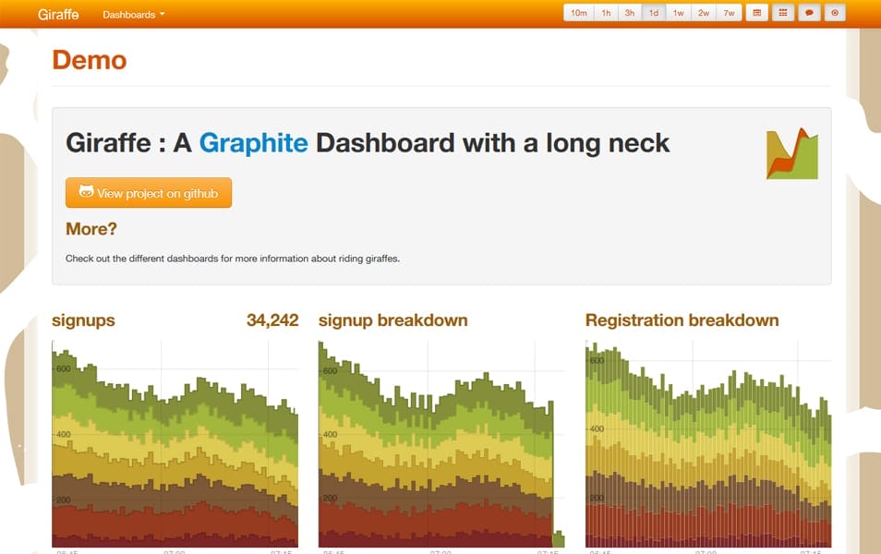Enable the 1w time range
The width and height of the screenshot is (881, 554).
(677, 13)
